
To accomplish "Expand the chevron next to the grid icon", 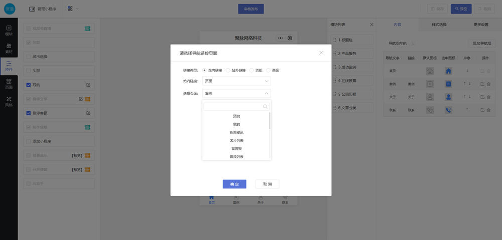I will click(x=77, y=9).
